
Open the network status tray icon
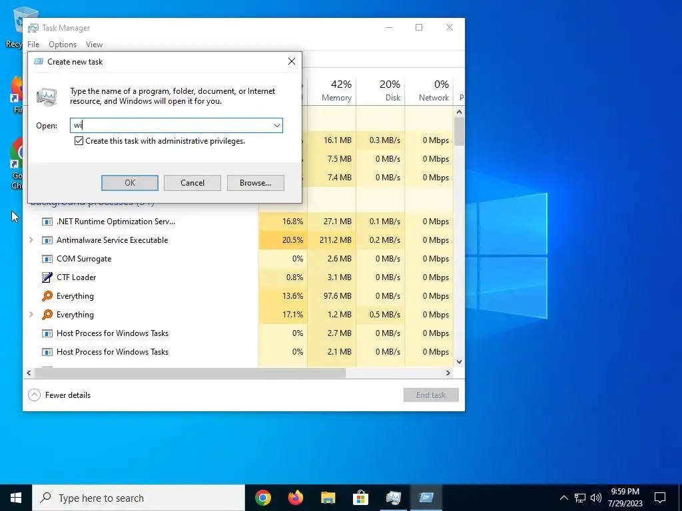pyautogui.click(x=580, y=498)
